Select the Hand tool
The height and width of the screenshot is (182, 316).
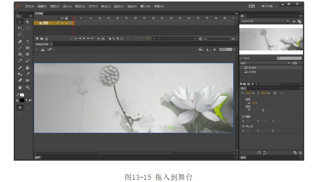pos(20,87)
